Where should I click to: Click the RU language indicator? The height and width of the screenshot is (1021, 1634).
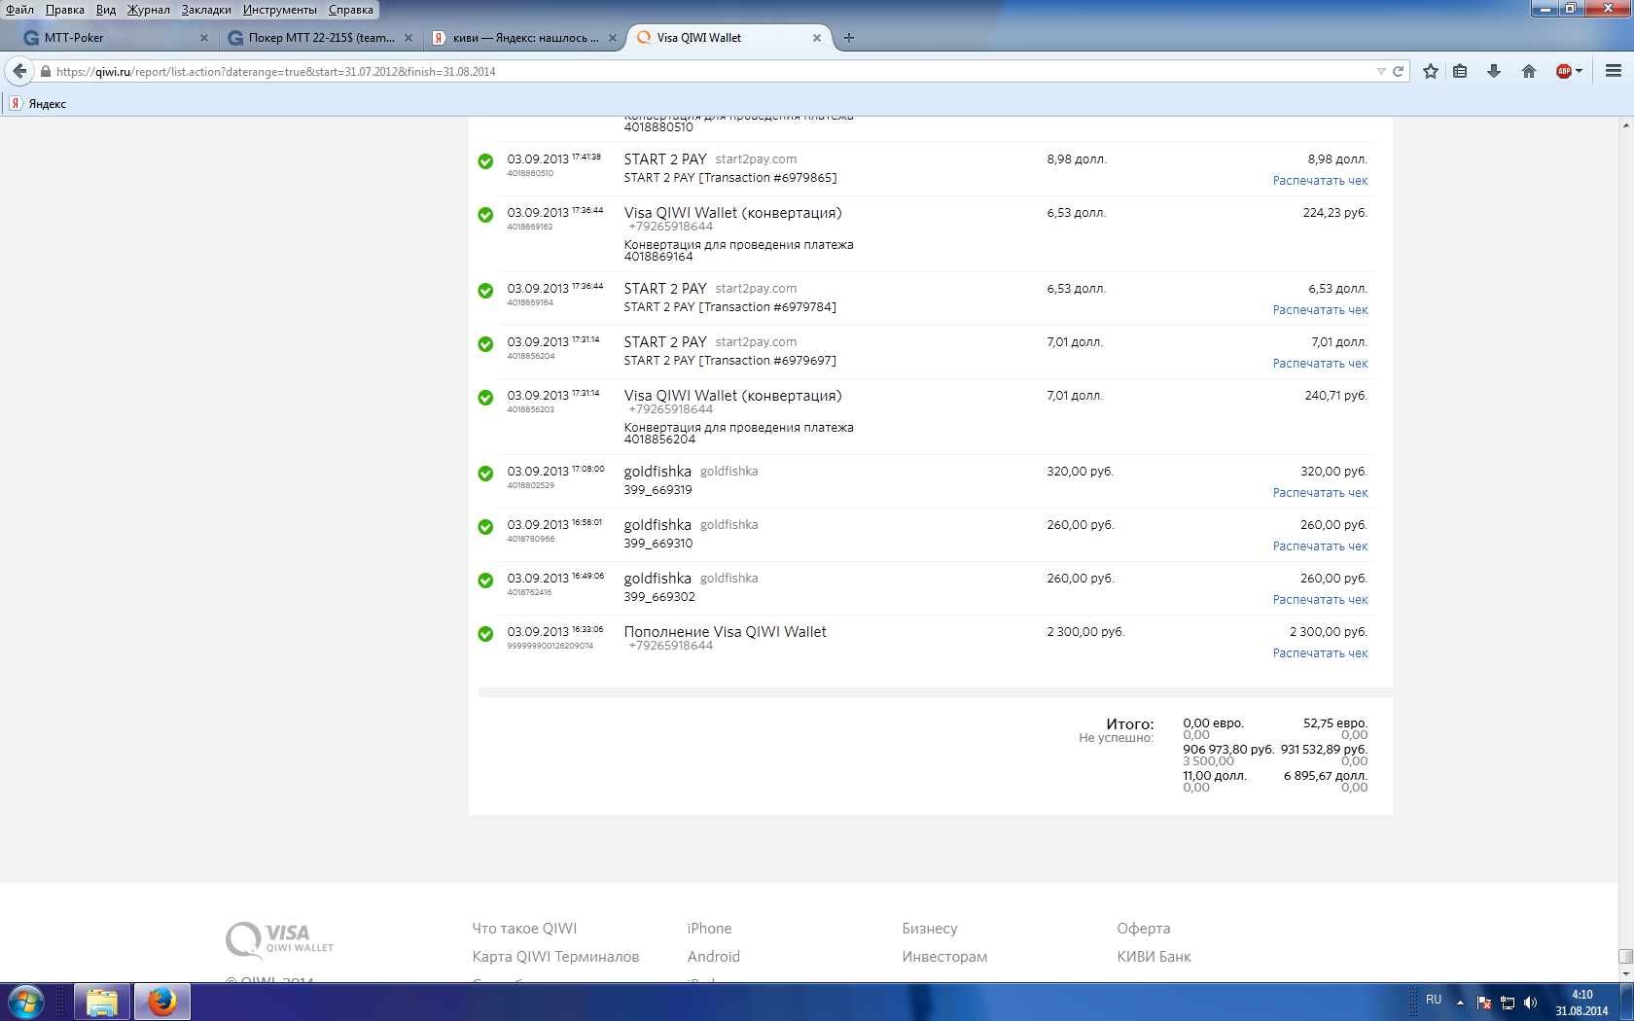click(x=1434, y=1000)
